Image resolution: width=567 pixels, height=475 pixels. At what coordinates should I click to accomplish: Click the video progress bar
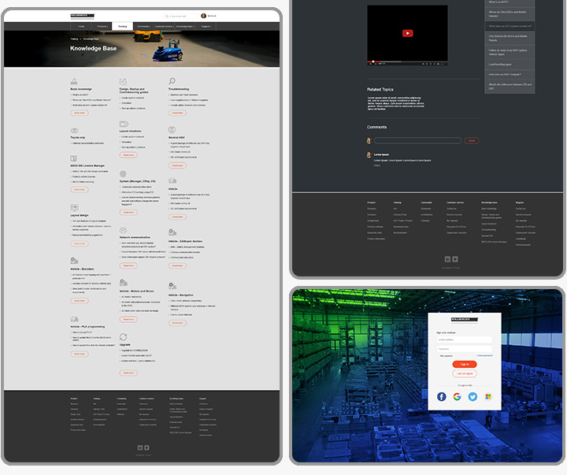[407, 61]
